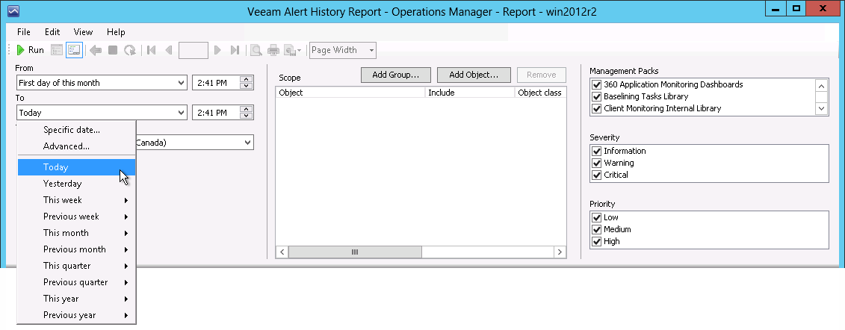Uncheck Client Monitoring Internal Library
845x330 pixels.
click(596, 108)
